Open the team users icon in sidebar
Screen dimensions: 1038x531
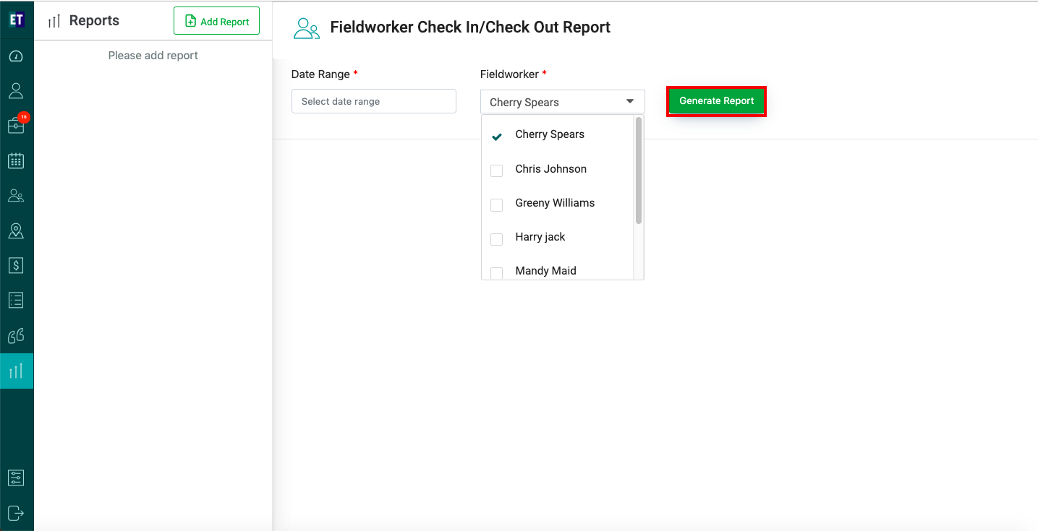tap(16, 195)
